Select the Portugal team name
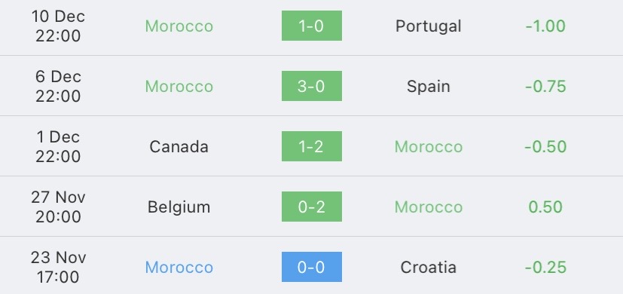This screenshot has width=623, height=294. click(429, 26)
